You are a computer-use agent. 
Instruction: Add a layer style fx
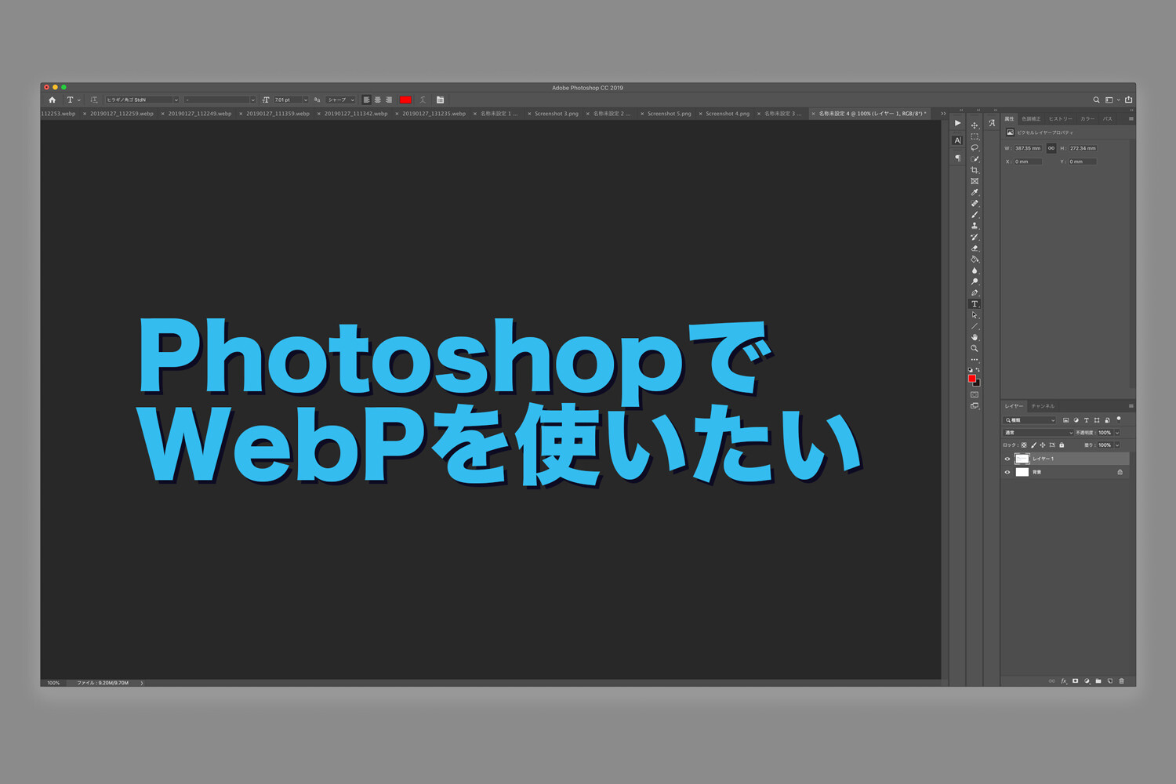click(1064, 681)
